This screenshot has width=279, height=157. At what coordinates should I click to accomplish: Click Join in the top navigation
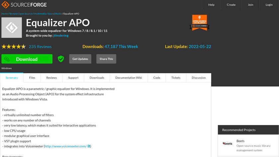[250, 5]
